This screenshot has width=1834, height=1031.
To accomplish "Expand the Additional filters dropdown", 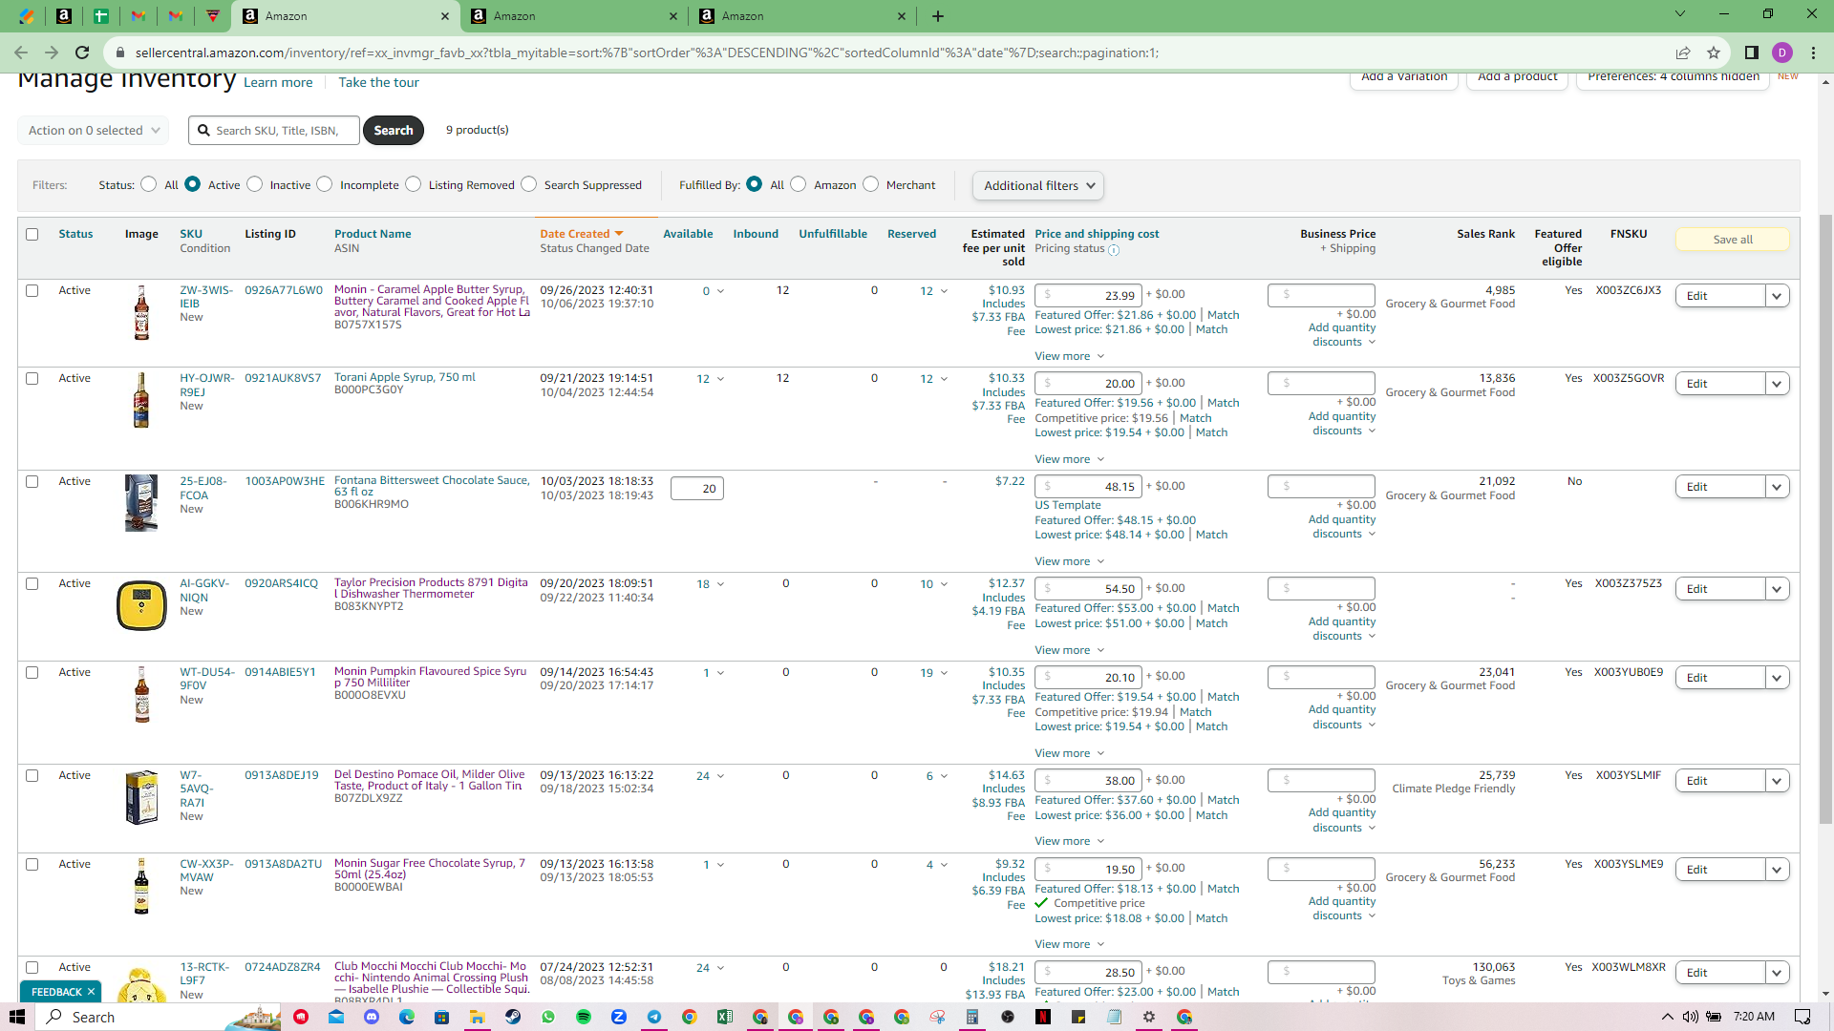I will [x=1038, y=186].
